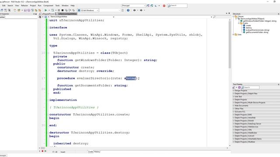Open the Edit menu

tap(4, 6)
